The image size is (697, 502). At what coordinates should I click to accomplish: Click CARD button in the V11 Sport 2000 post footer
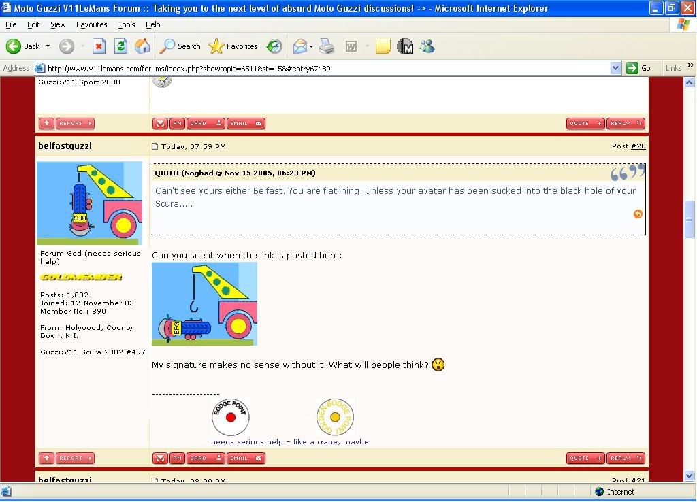[206, 124]
